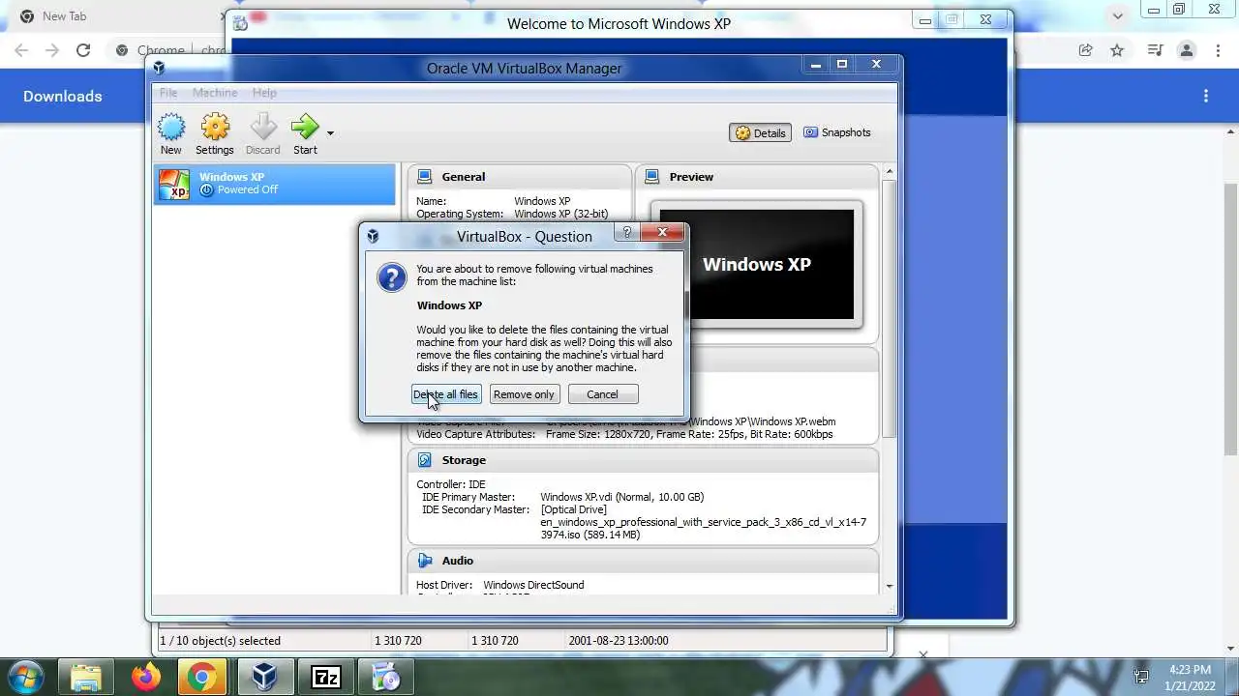Bookmark the page with star icon

click(1117, 50)
